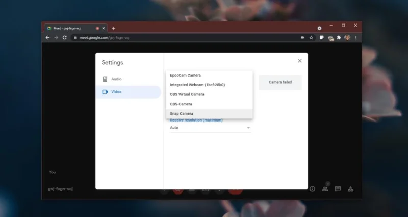
Task: Pick Integrated Webcam (1bcf:28b0)
Action: [209, 85]
